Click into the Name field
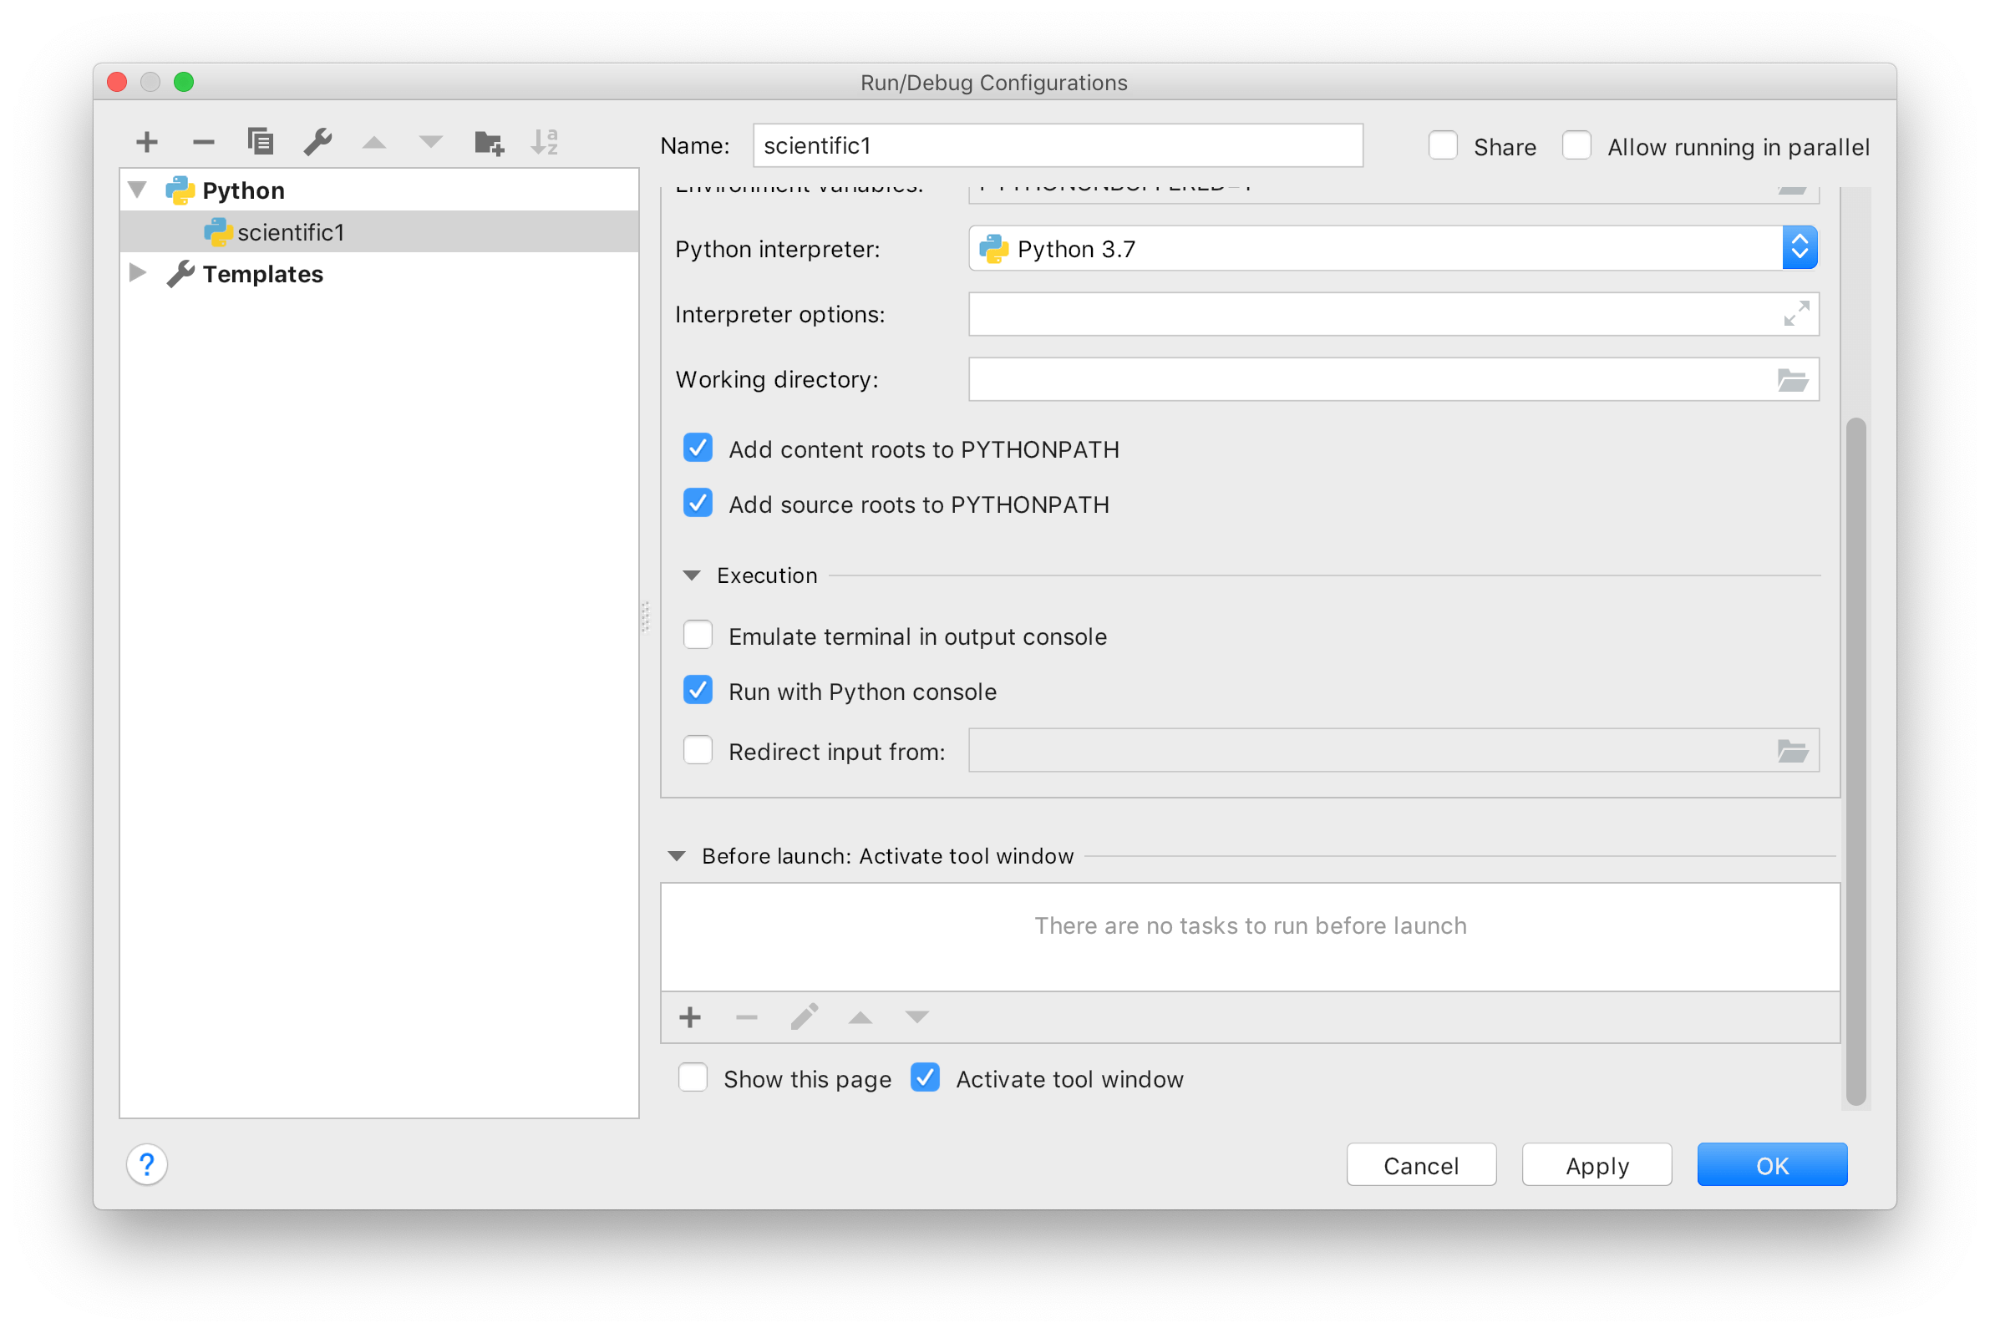The image size is (1990, 1333). click(1058, 146)
